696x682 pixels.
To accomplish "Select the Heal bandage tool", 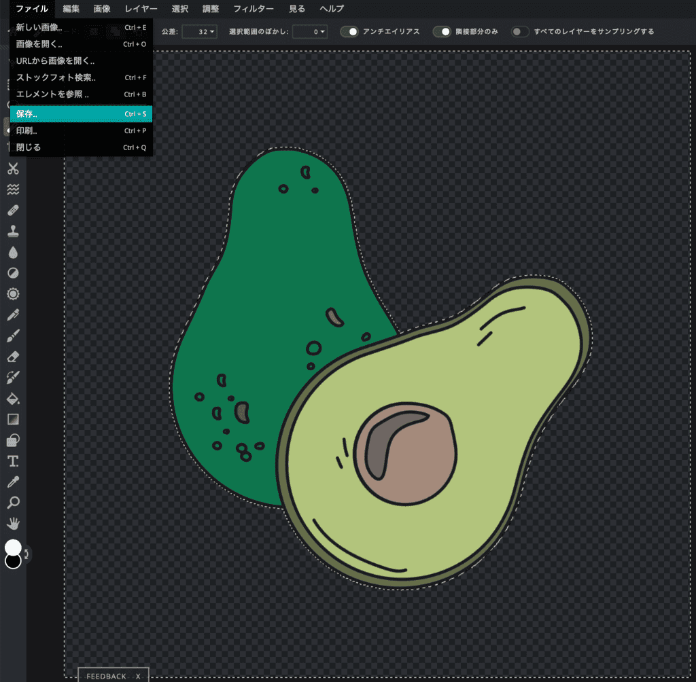I will pos(13,210).
